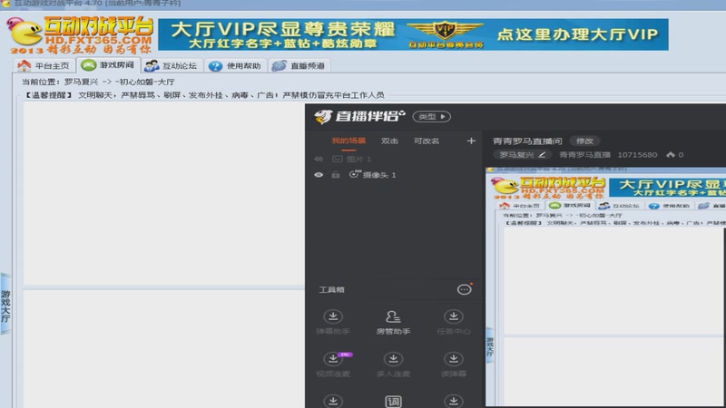
Task: Click the flame popularity icon
Action: (671, 155)
